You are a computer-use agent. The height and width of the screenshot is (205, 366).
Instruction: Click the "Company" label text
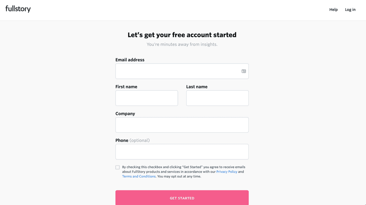point(125,114)
